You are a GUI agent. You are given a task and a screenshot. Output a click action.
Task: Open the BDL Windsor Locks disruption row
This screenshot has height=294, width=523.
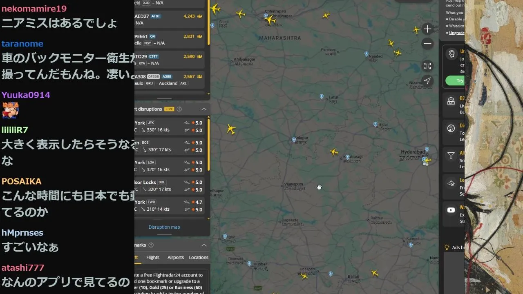tap(170, 186)
